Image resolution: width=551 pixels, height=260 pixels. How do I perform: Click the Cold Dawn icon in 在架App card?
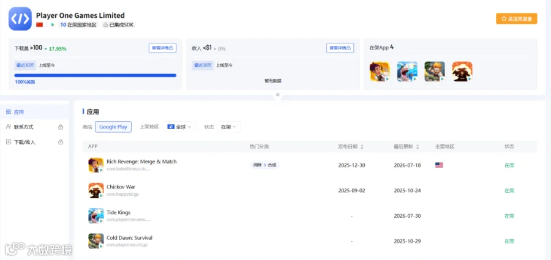[435, 72]
